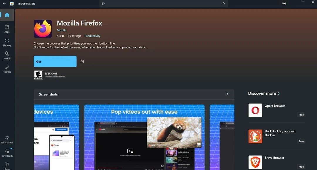Click the Mozilla Firefox app logo
Viewport: 317px width, 170px height.
click(43, 29)
